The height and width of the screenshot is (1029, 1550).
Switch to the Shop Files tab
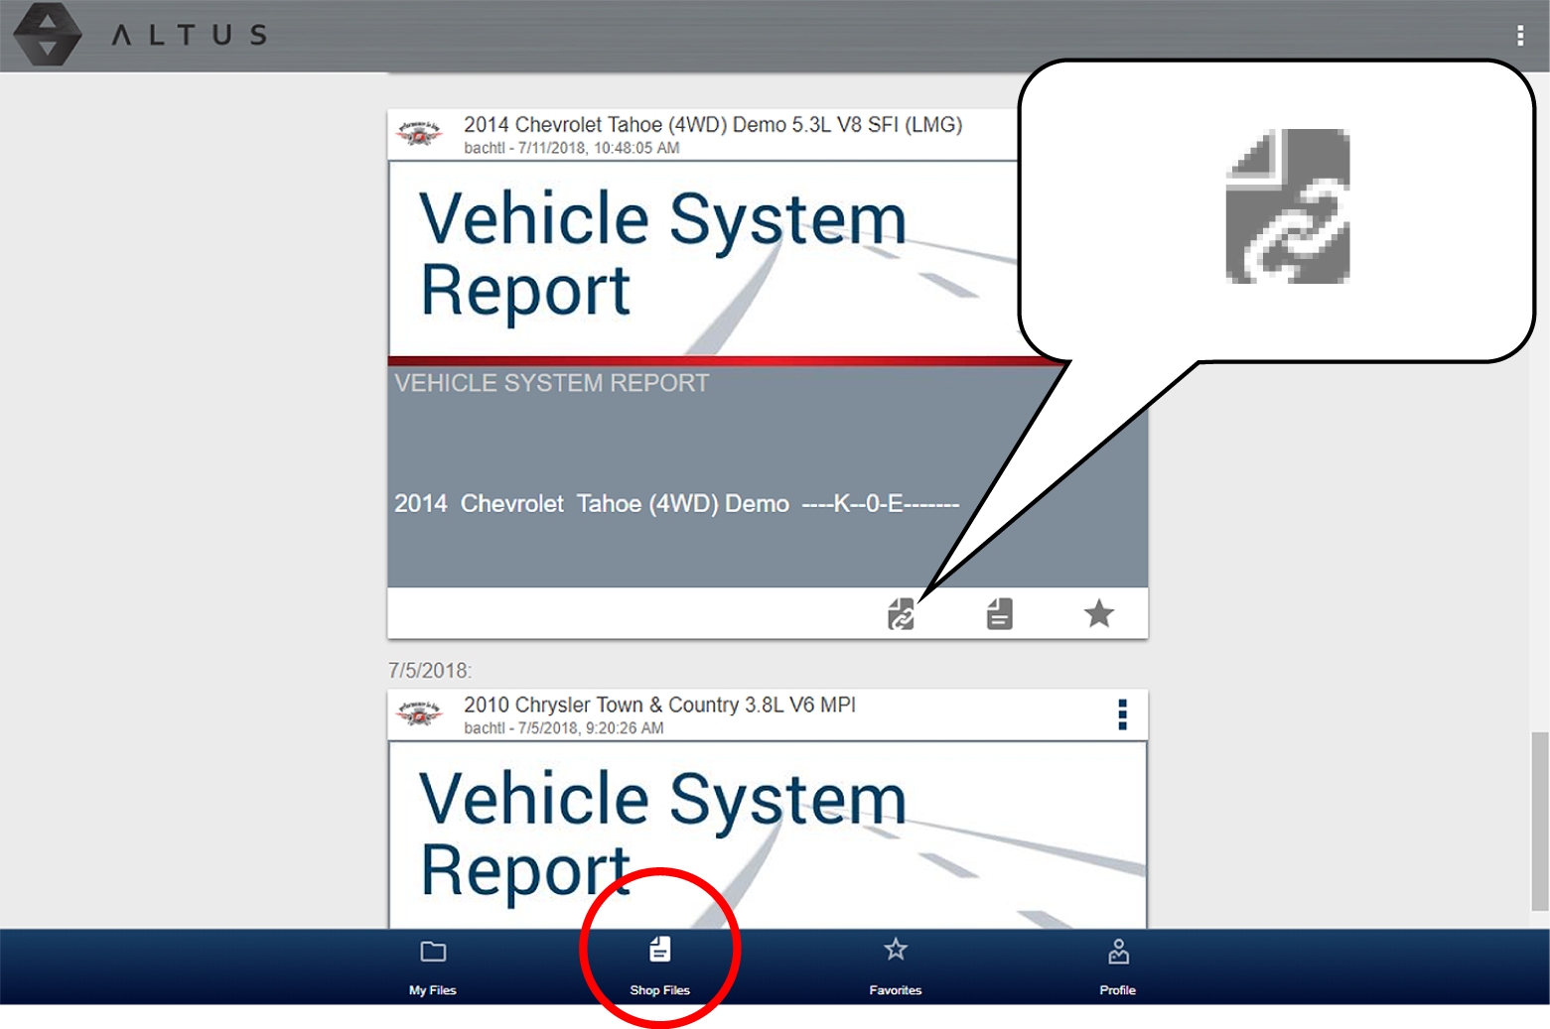pyautogui.click(x=659, y=965)
